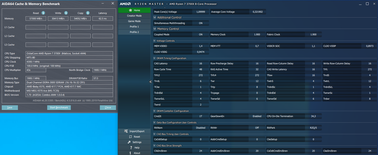Image resolution: width=378 pixels, height=155 pixels.
Task: Click Coupled Mode ON value
Action: (x=201, y=34)
